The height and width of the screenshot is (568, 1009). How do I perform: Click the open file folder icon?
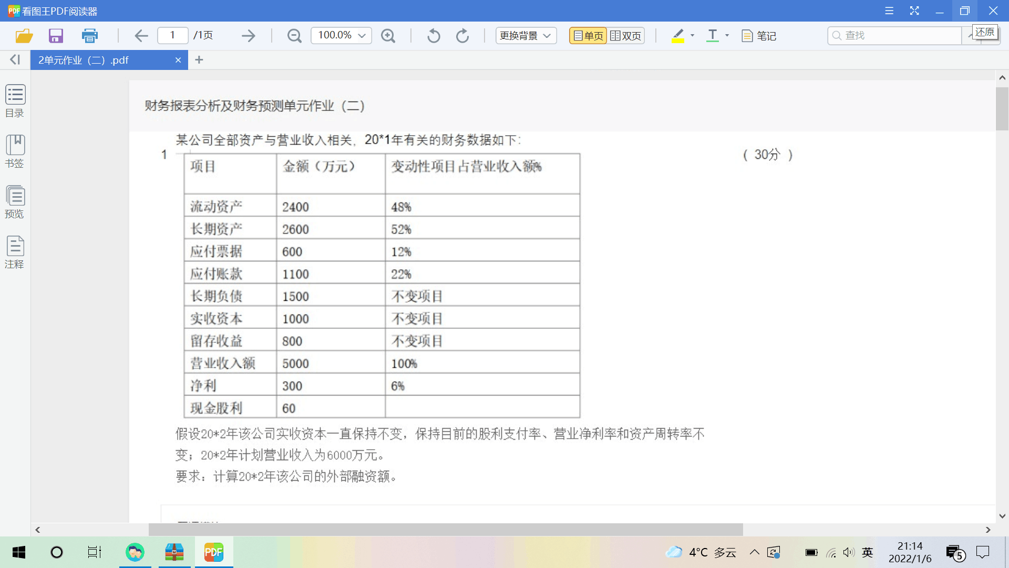click(x=24, y=36)
